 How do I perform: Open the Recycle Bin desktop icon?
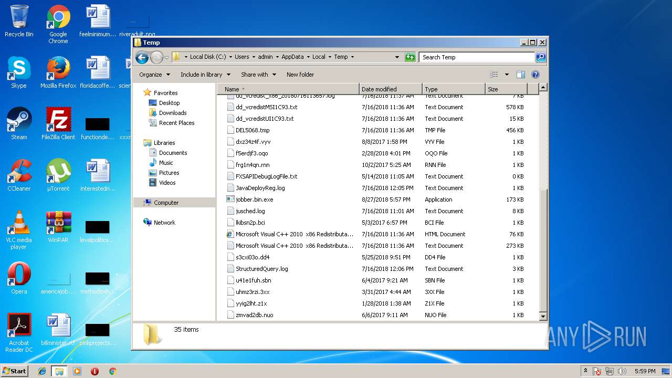tap(19, 21)
